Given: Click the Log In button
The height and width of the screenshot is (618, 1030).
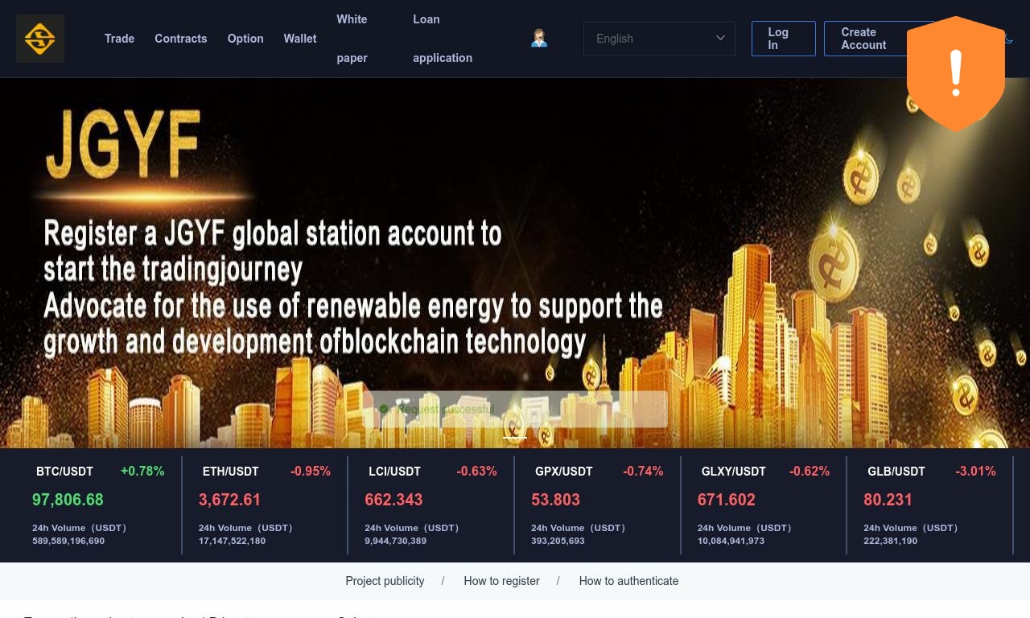Looking at the screenshot, I should tap(784, 39).
